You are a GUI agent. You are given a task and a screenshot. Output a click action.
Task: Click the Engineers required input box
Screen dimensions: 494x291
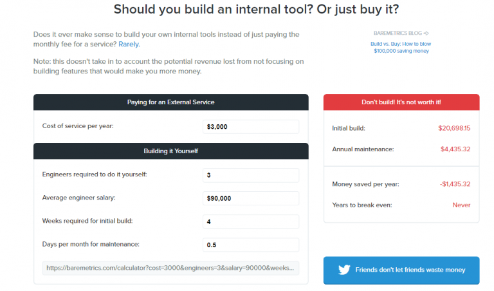point(250,175)
